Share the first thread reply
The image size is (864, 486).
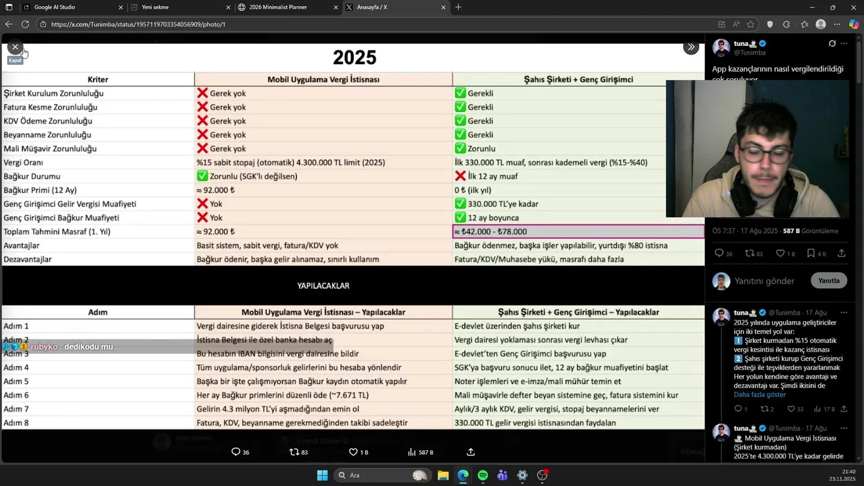(x=843, y=409)
